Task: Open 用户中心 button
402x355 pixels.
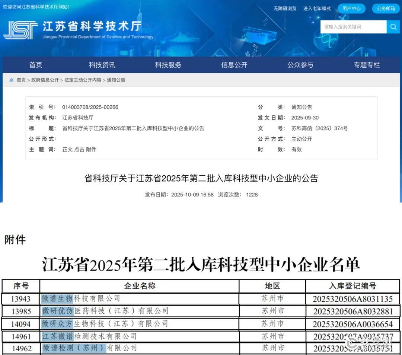Action: [x=351, y=9]
